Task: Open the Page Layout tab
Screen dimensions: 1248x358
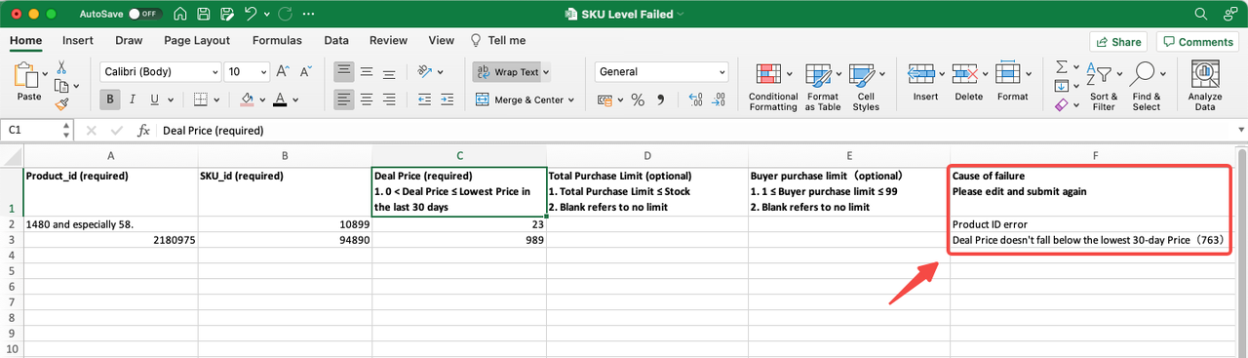Action: pos(197,41)
